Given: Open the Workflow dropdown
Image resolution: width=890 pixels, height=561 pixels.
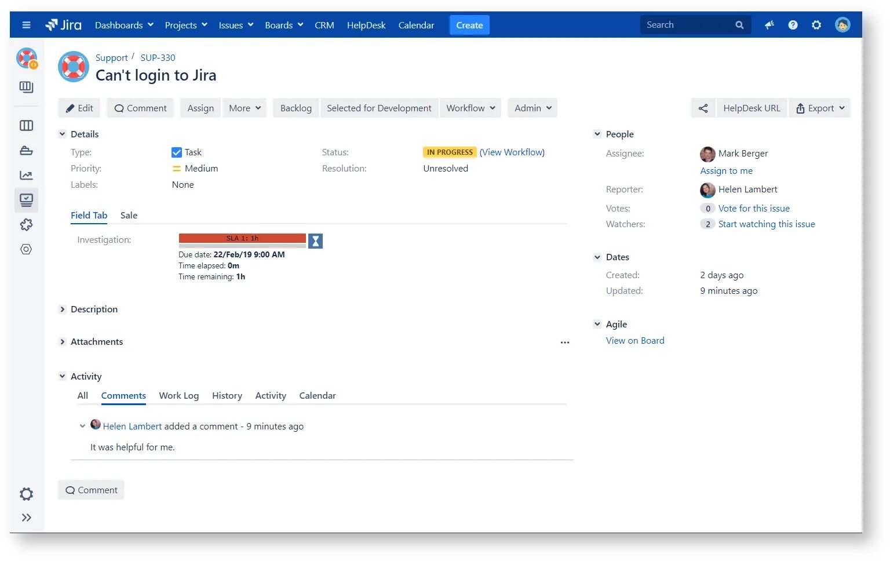Looking at the screenshot, I should 470,108.
